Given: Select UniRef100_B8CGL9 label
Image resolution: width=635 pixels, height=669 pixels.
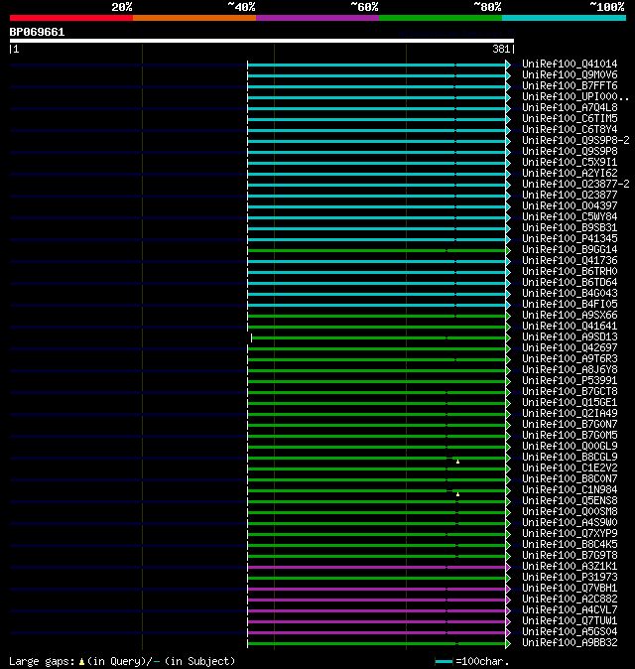Looking at the screenshot, I should (570, 458).
